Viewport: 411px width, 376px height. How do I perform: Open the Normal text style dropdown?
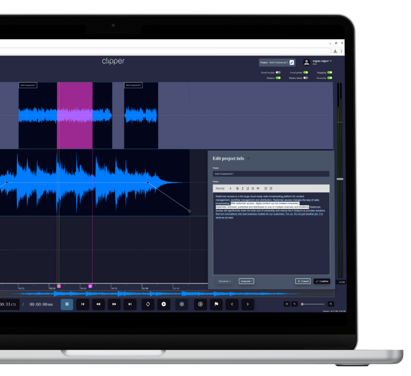(x=223, y=188)
